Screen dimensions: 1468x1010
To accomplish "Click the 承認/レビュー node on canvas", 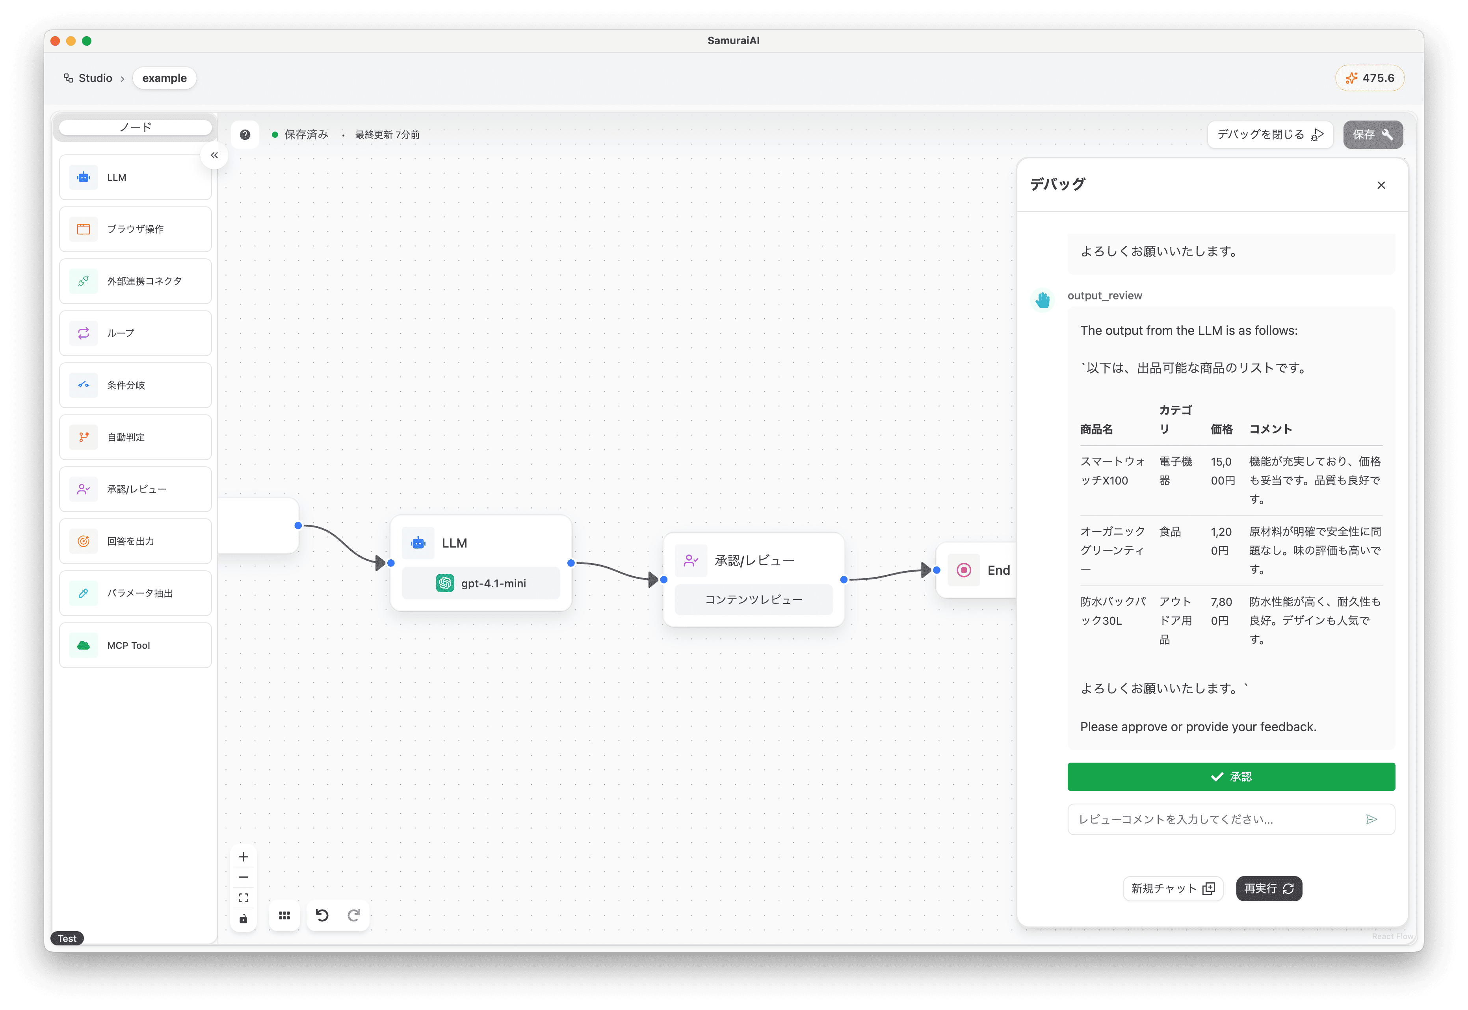I will pyautogui.click(x=753, y=561).
